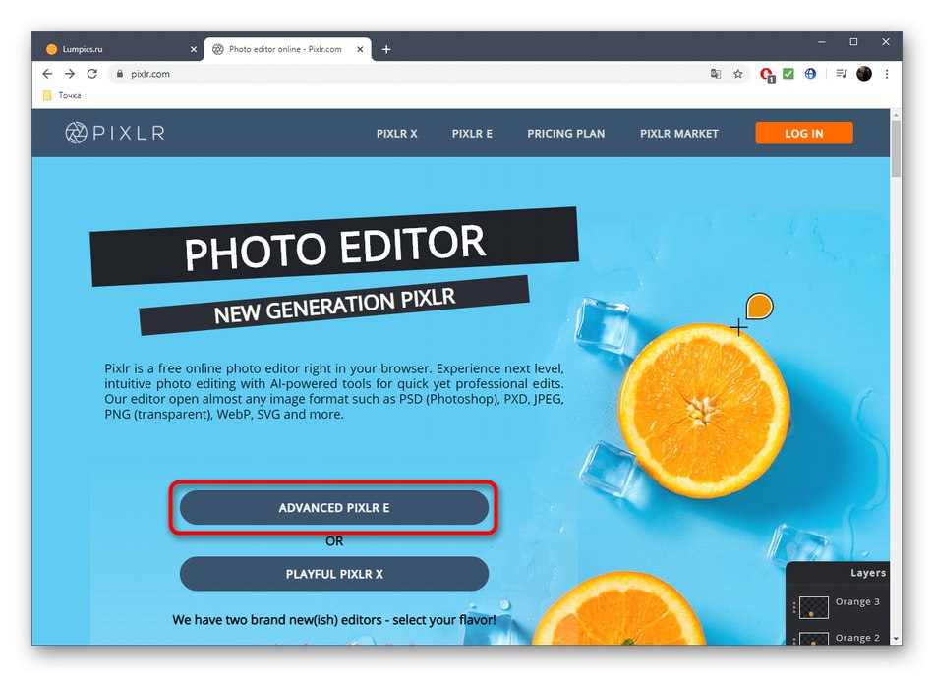Click the green checkmark extension icon
The height and width of the screenshot is (677, 934).
788,73
